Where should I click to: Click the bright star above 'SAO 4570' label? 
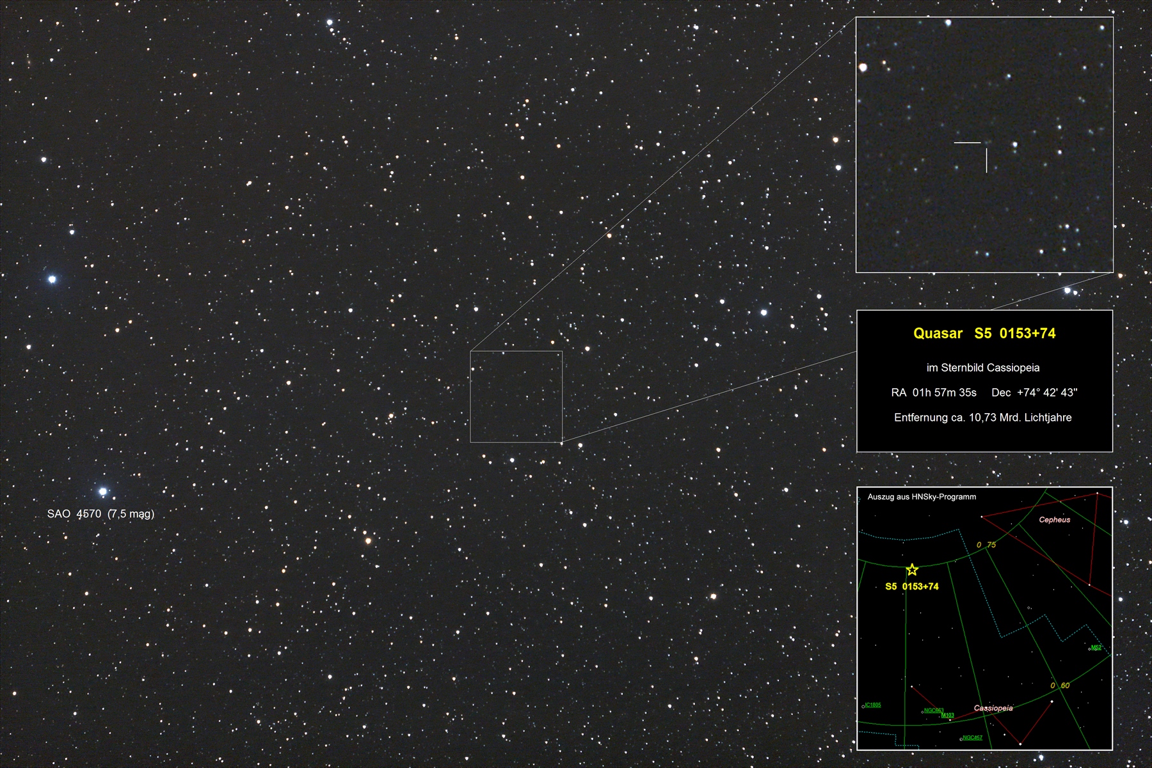pyautogui.click(x=102, y=492)
